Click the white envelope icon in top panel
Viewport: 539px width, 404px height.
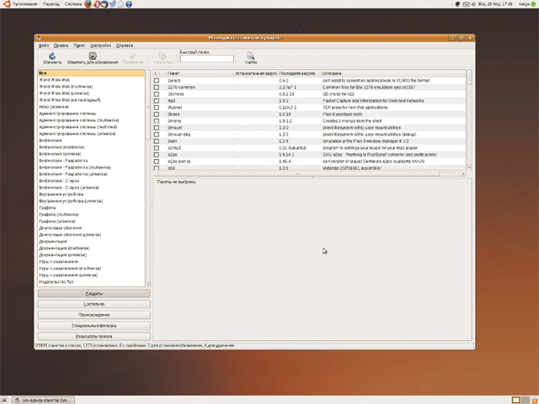120,4
